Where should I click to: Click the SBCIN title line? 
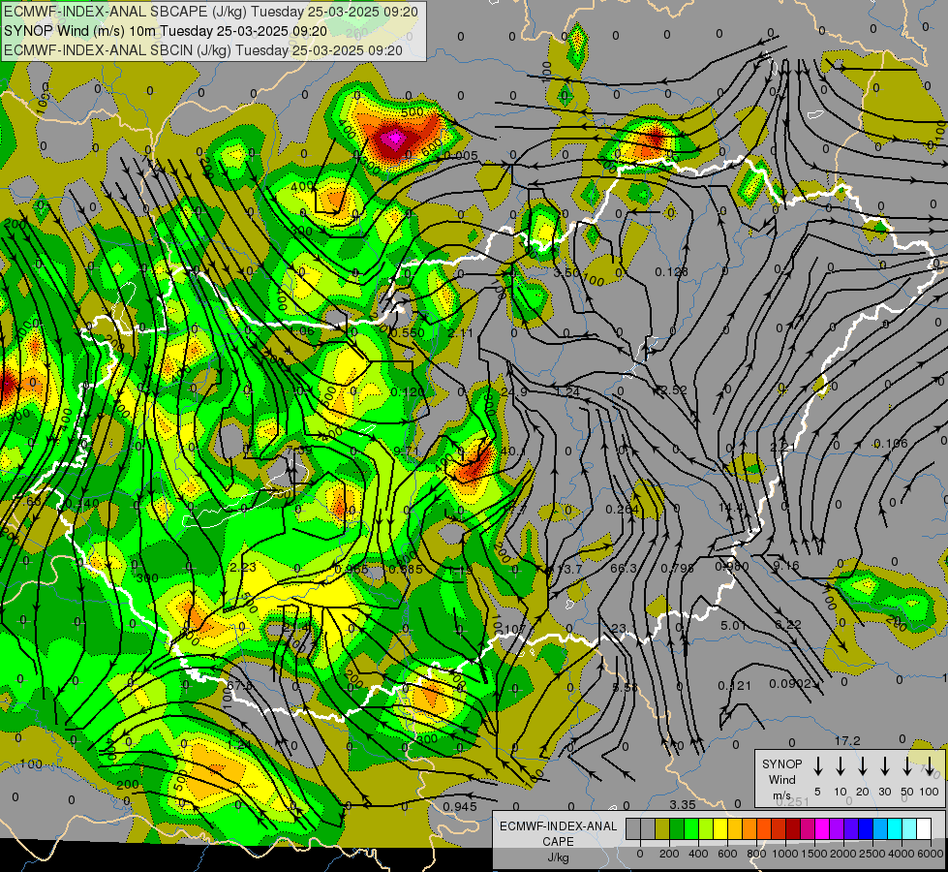point(203,50)
